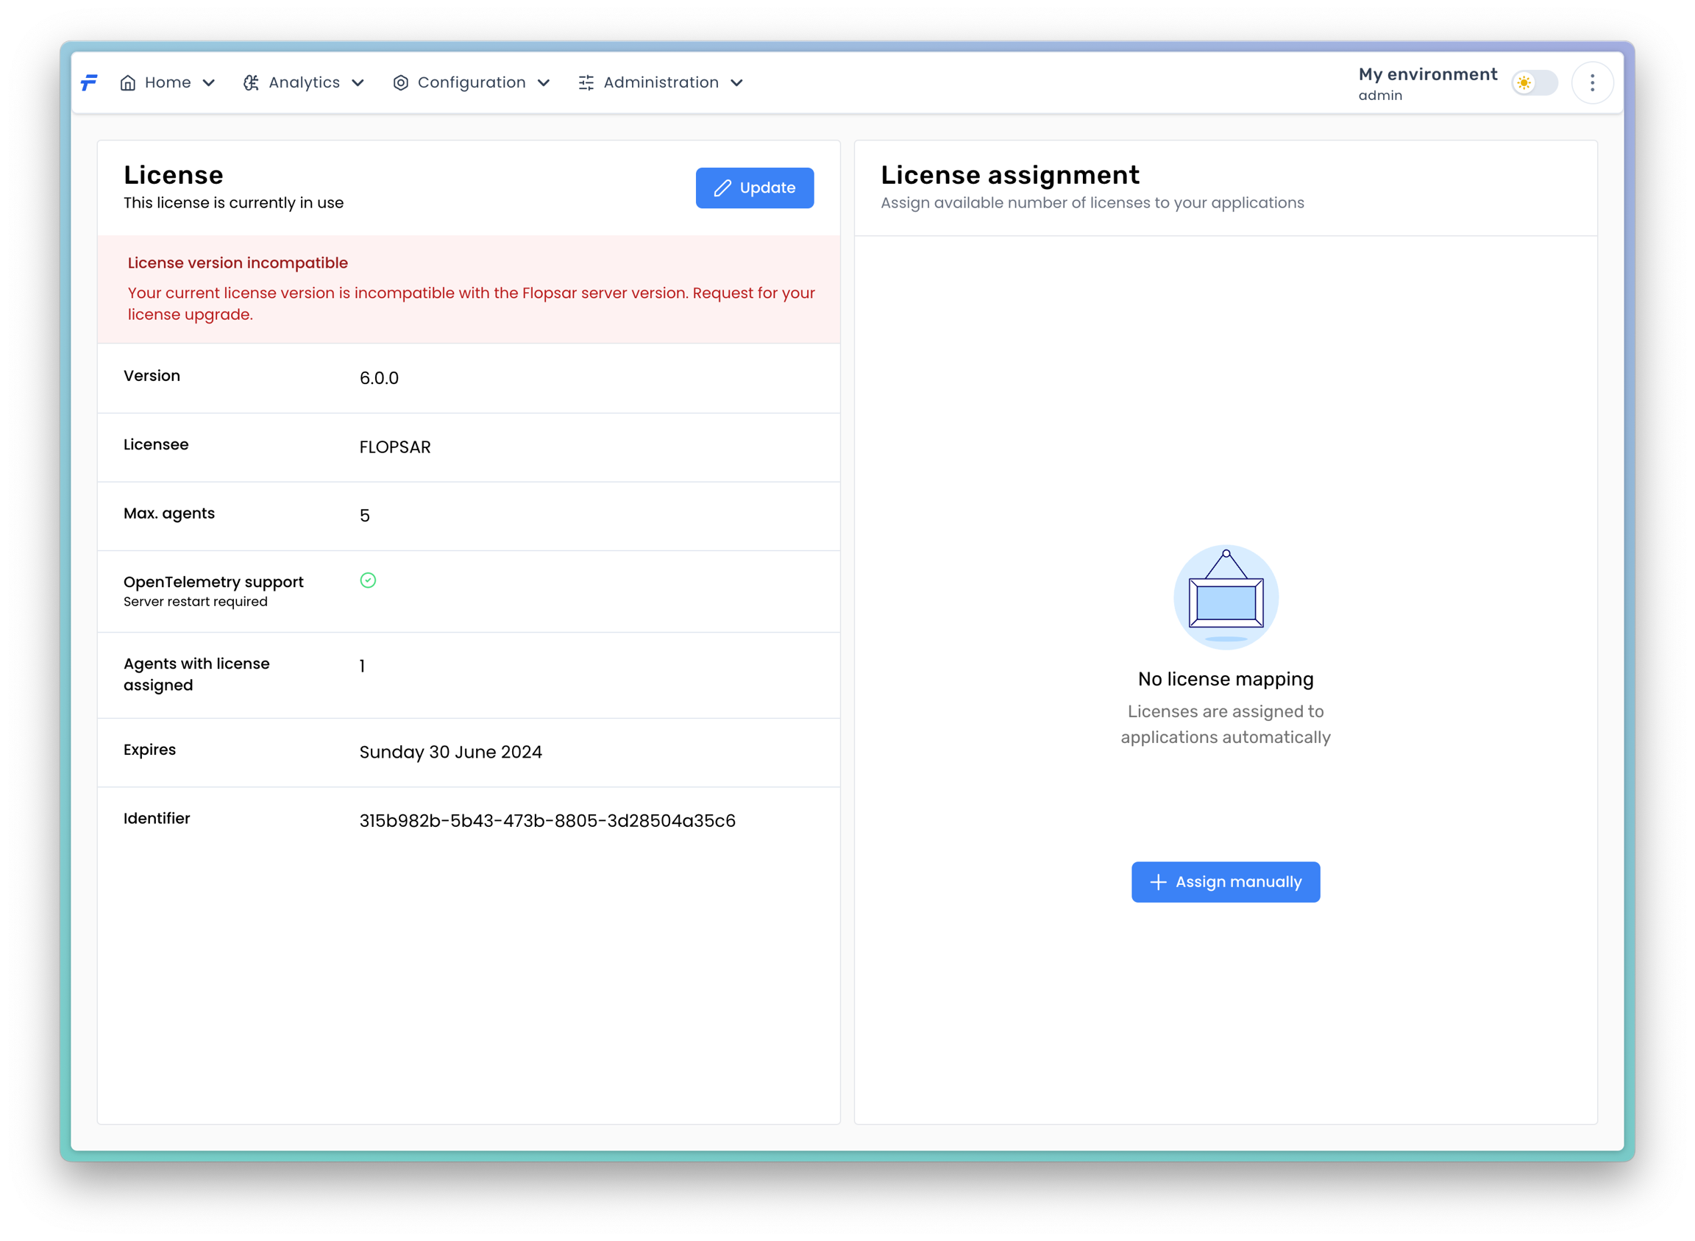The width and height of the screenshot is (1695, 1241).
Task: Click the Flopsar logo icon
Action: click(x=90, y=82)
